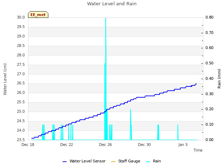The width and height of the screenshot is (224, 168).
Task: Click the EE_met station label badge
Action: (x=38, y=15)
